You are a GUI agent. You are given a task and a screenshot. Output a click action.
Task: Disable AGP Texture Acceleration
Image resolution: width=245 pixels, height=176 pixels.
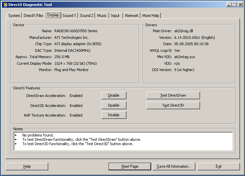(114, 115)
